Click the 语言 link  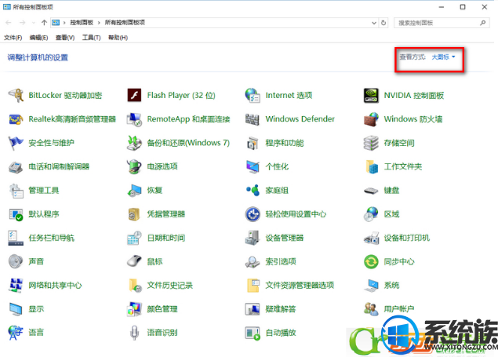(x=36, y=333)
